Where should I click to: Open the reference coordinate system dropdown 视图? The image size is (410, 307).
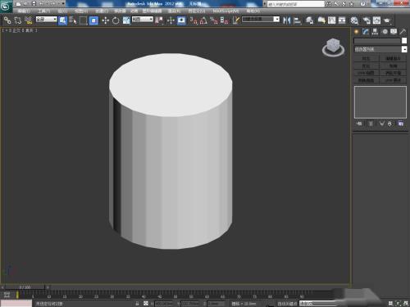pyautogui.click(x=143, y=20)
